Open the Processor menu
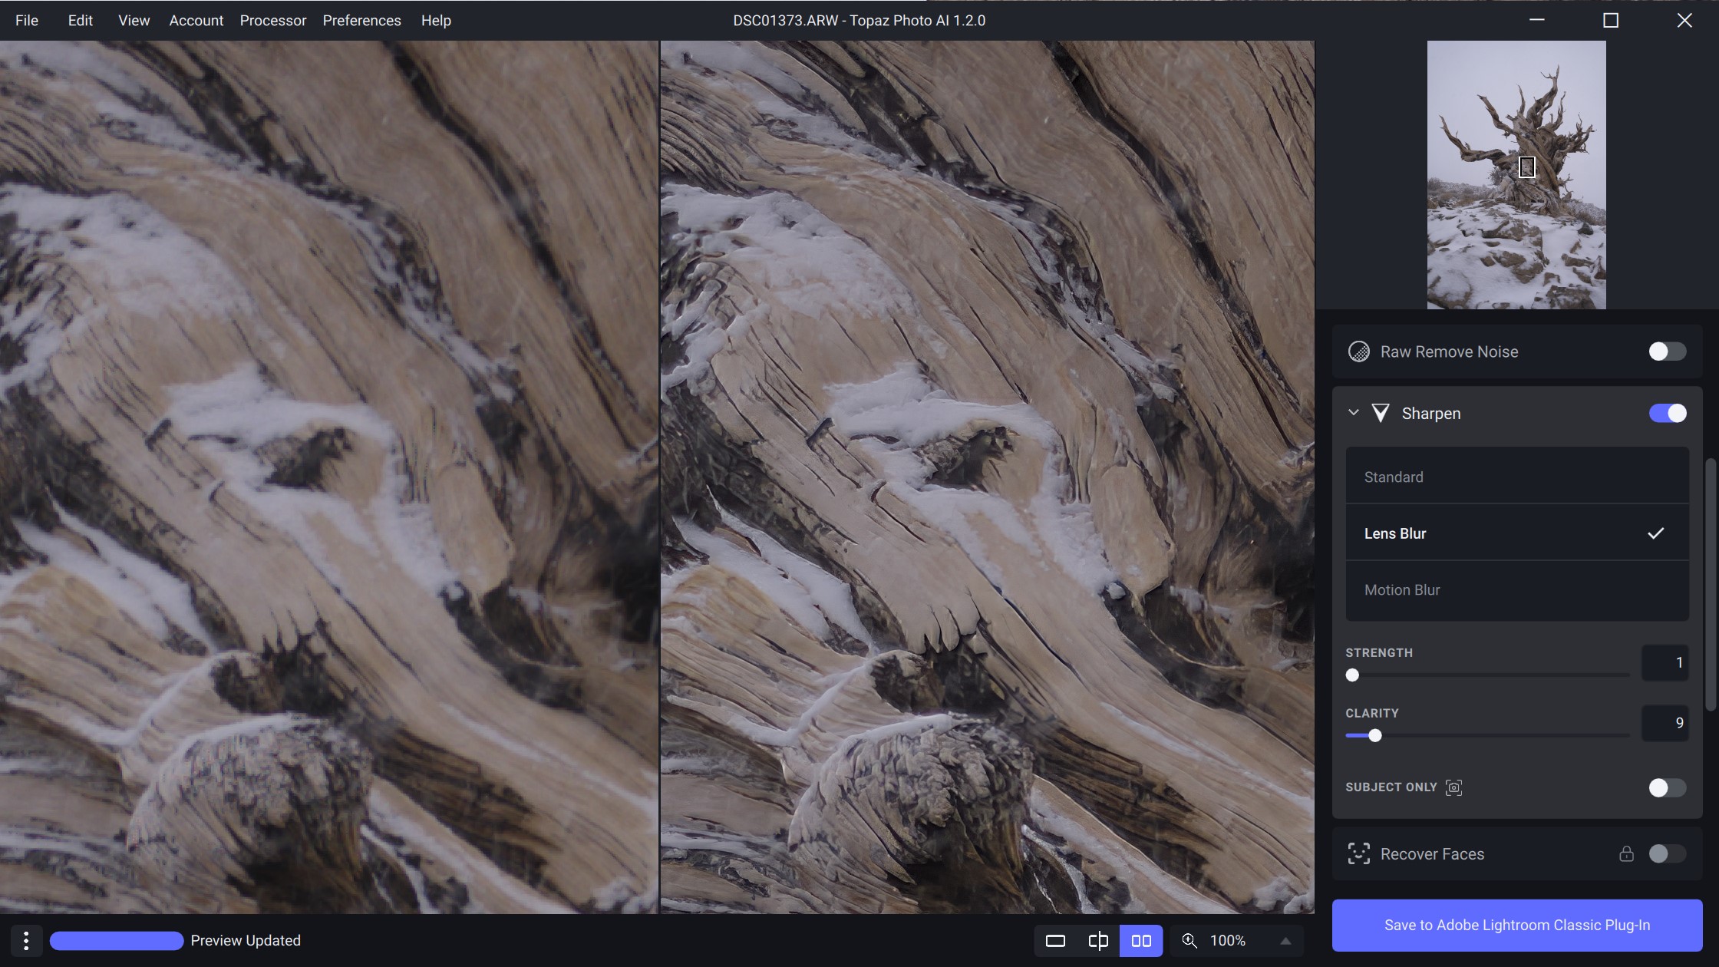 [272, 20]
